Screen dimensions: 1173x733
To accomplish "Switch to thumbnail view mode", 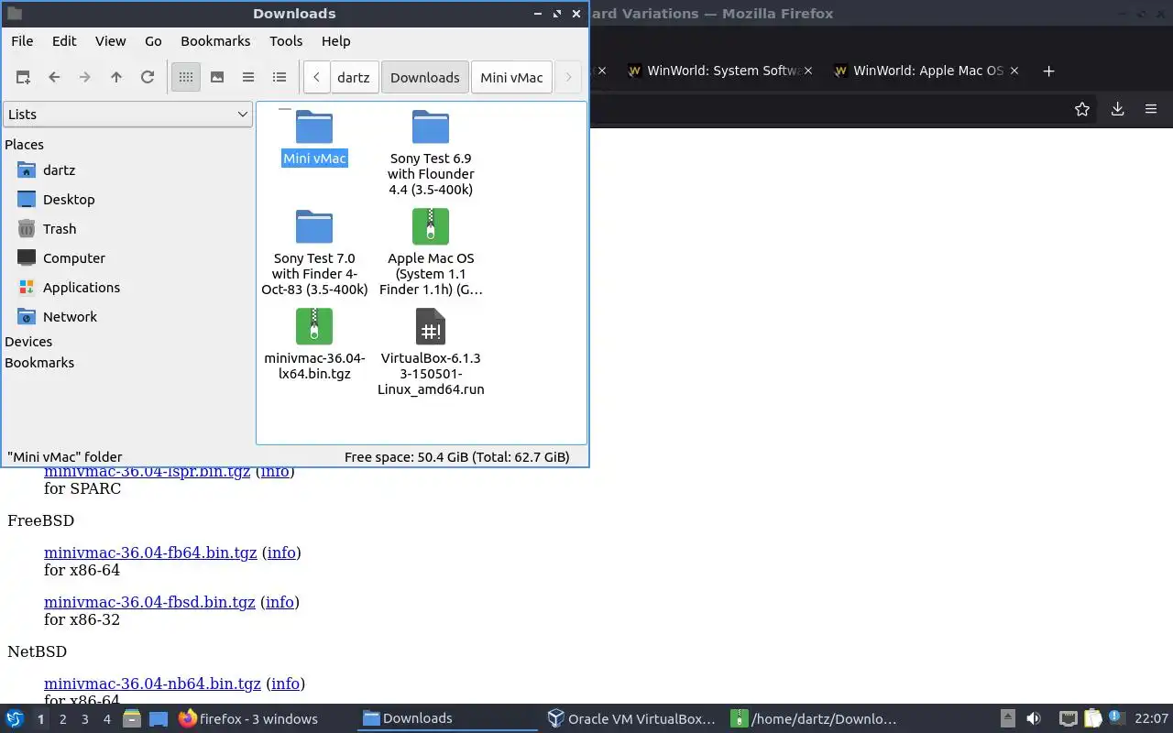I will pyautogui.click(x=217, y=78).
